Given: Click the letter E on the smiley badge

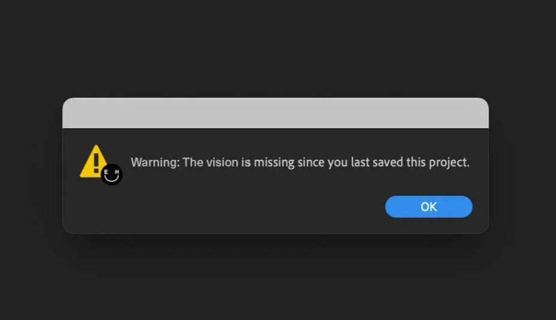Looking at the screenshot, I should pyautogui.click(x=106, y=172).
